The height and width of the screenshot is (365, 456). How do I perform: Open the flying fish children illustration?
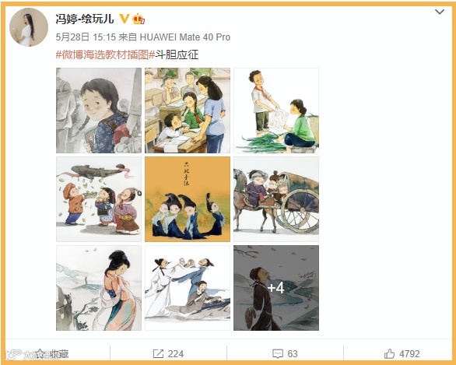coord(99,199)
